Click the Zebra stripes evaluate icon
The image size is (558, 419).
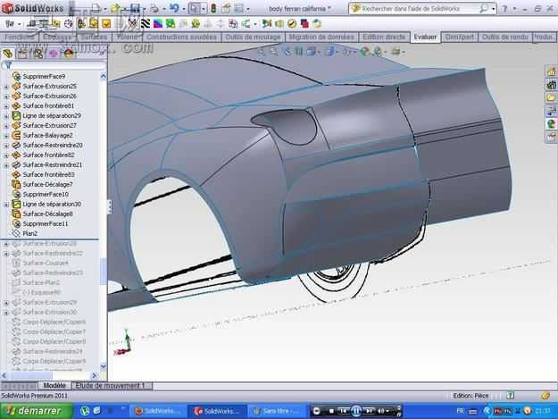coord(146,24)
